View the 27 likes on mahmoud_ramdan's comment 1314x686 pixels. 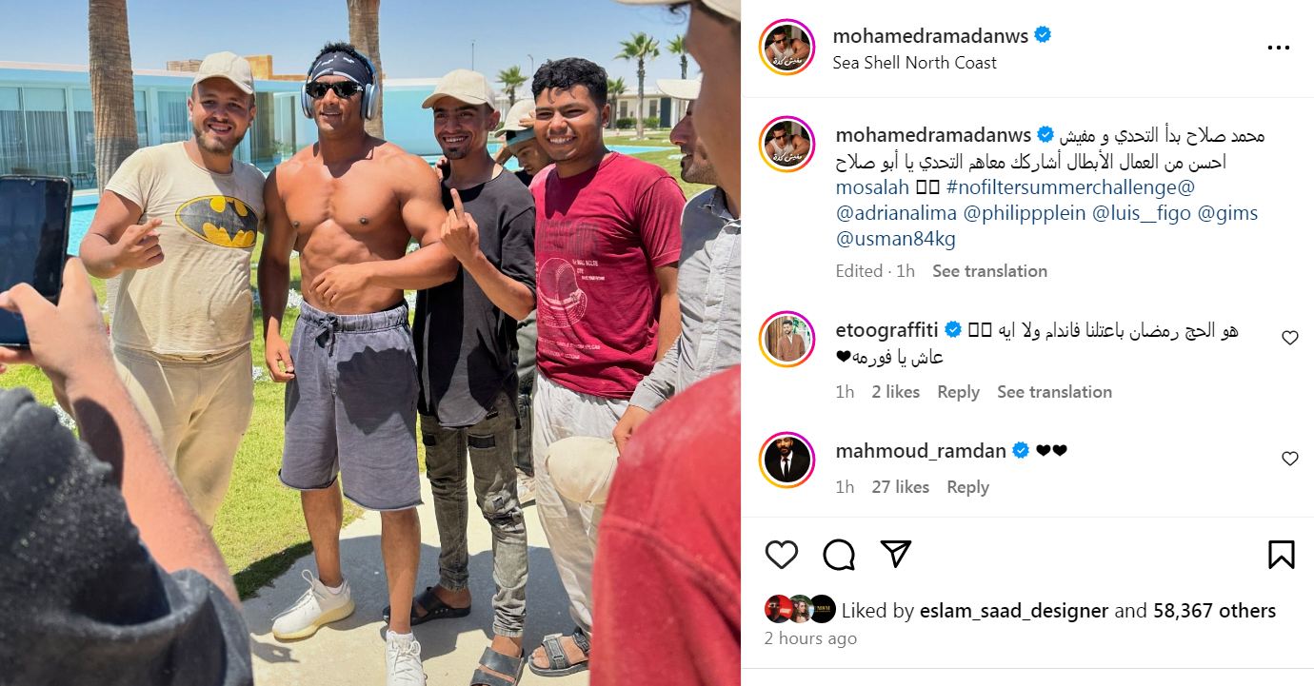900,487
